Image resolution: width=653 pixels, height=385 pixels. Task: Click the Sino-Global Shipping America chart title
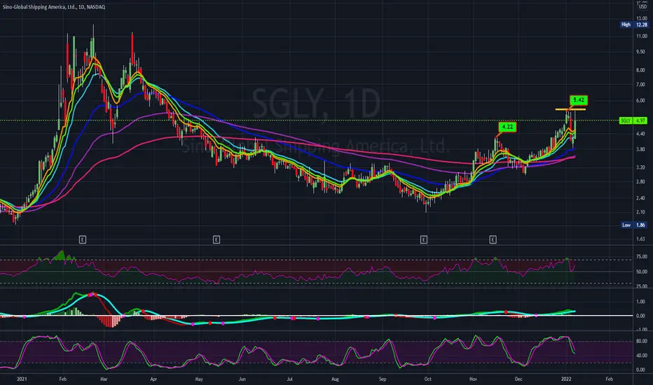[54, 7]
